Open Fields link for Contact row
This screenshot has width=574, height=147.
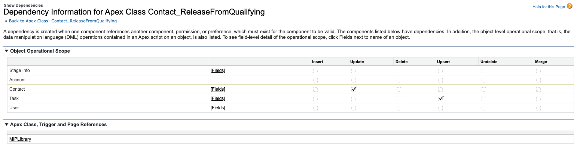(x=218, y=89)
